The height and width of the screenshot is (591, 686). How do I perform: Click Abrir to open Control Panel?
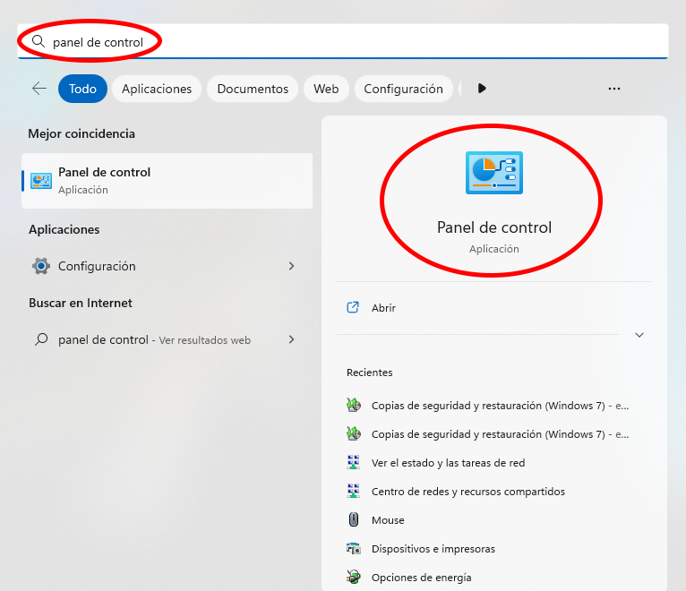point(494,307)
